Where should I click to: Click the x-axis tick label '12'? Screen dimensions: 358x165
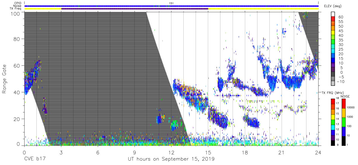[171, 152]
